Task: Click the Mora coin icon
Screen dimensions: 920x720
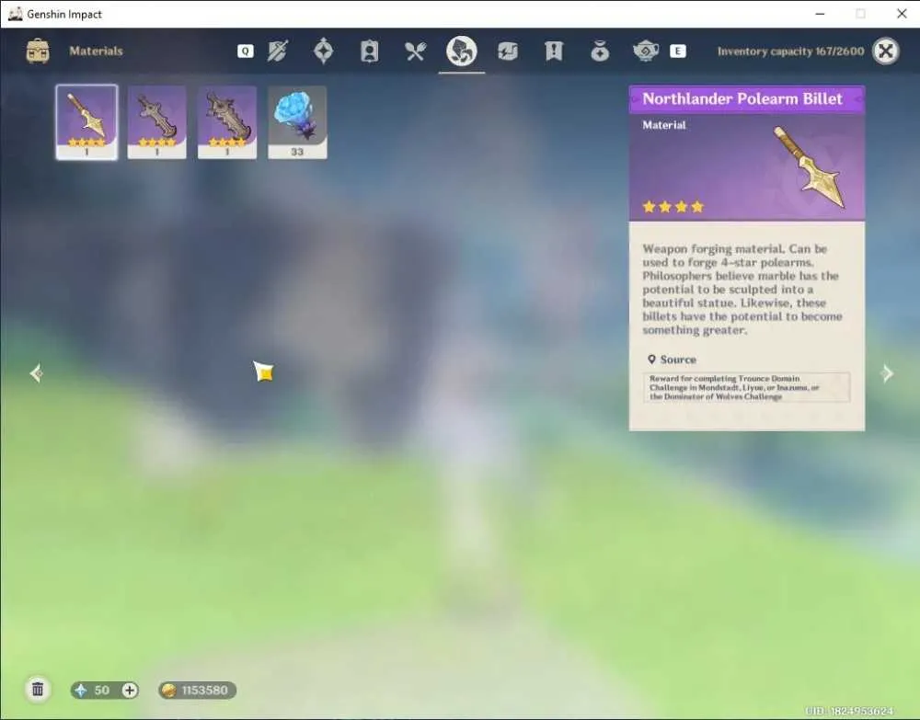Action: 169,690
